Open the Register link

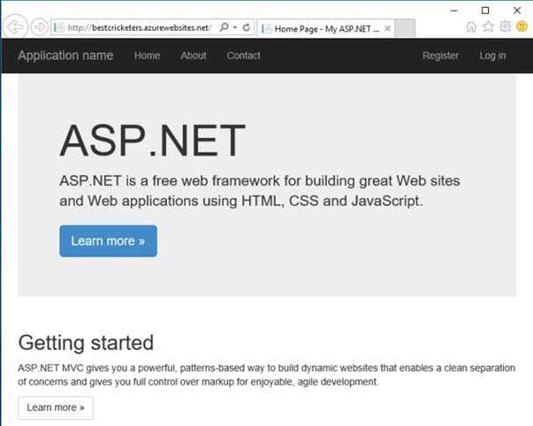440,55
